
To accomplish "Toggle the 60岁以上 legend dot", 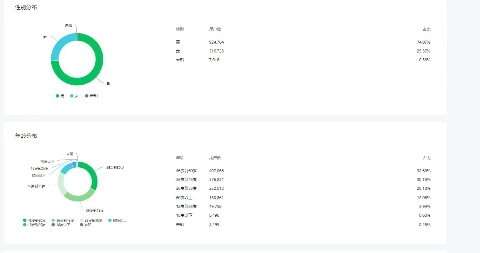I will (x=110, y=220).
